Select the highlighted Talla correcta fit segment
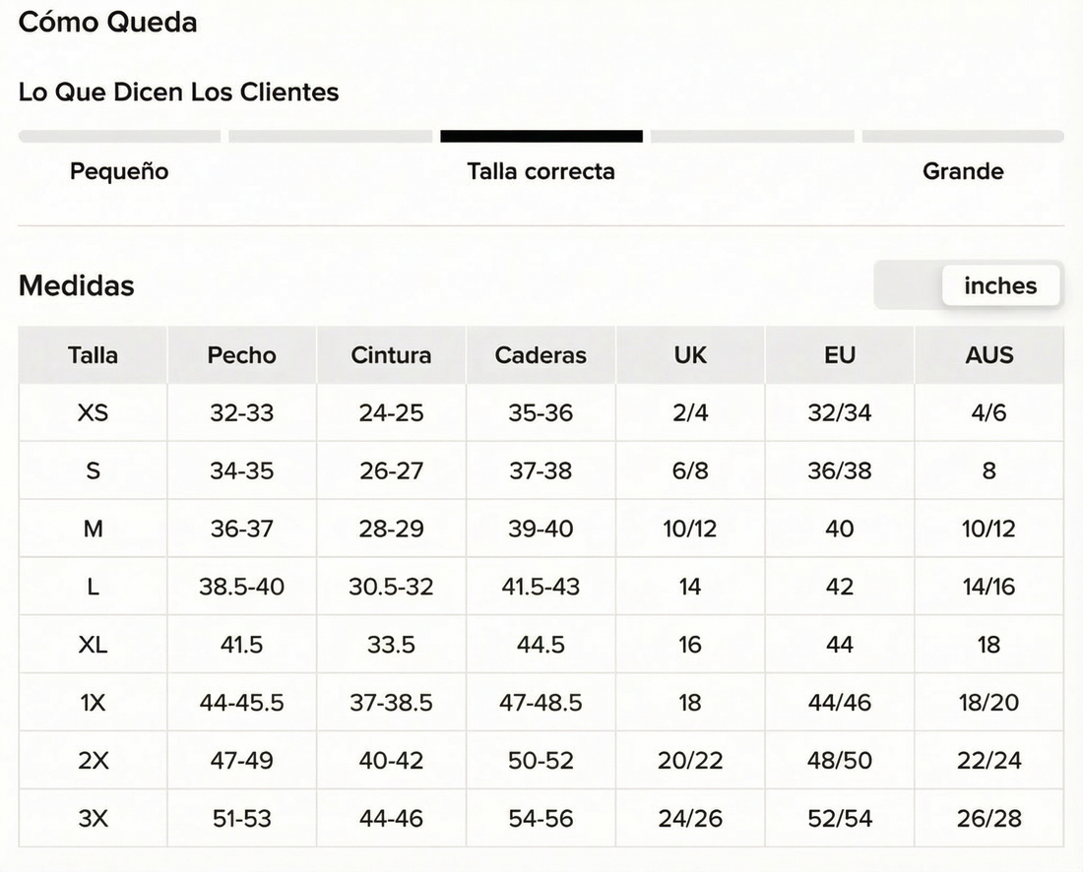Image resolution: width=1083 pixels, height=872 pixels. click(541, 136)
